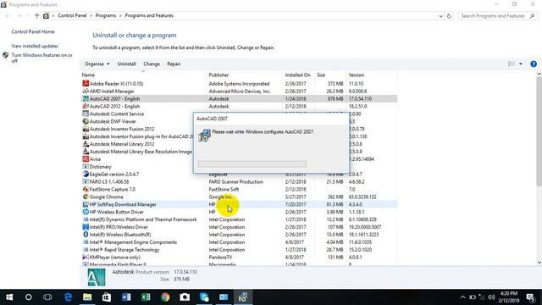Image resolution: width=542 pixels, height=305 pixels.
Task: Select Intel Management Engine Components row
Action: [239, 242]
